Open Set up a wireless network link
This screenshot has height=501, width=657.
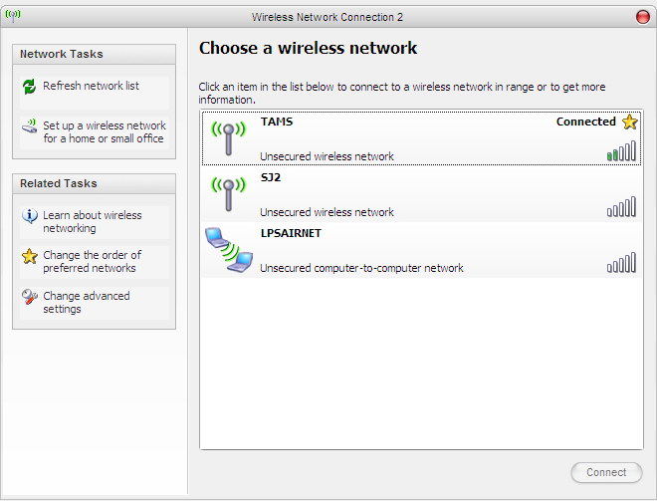point(105,132)
